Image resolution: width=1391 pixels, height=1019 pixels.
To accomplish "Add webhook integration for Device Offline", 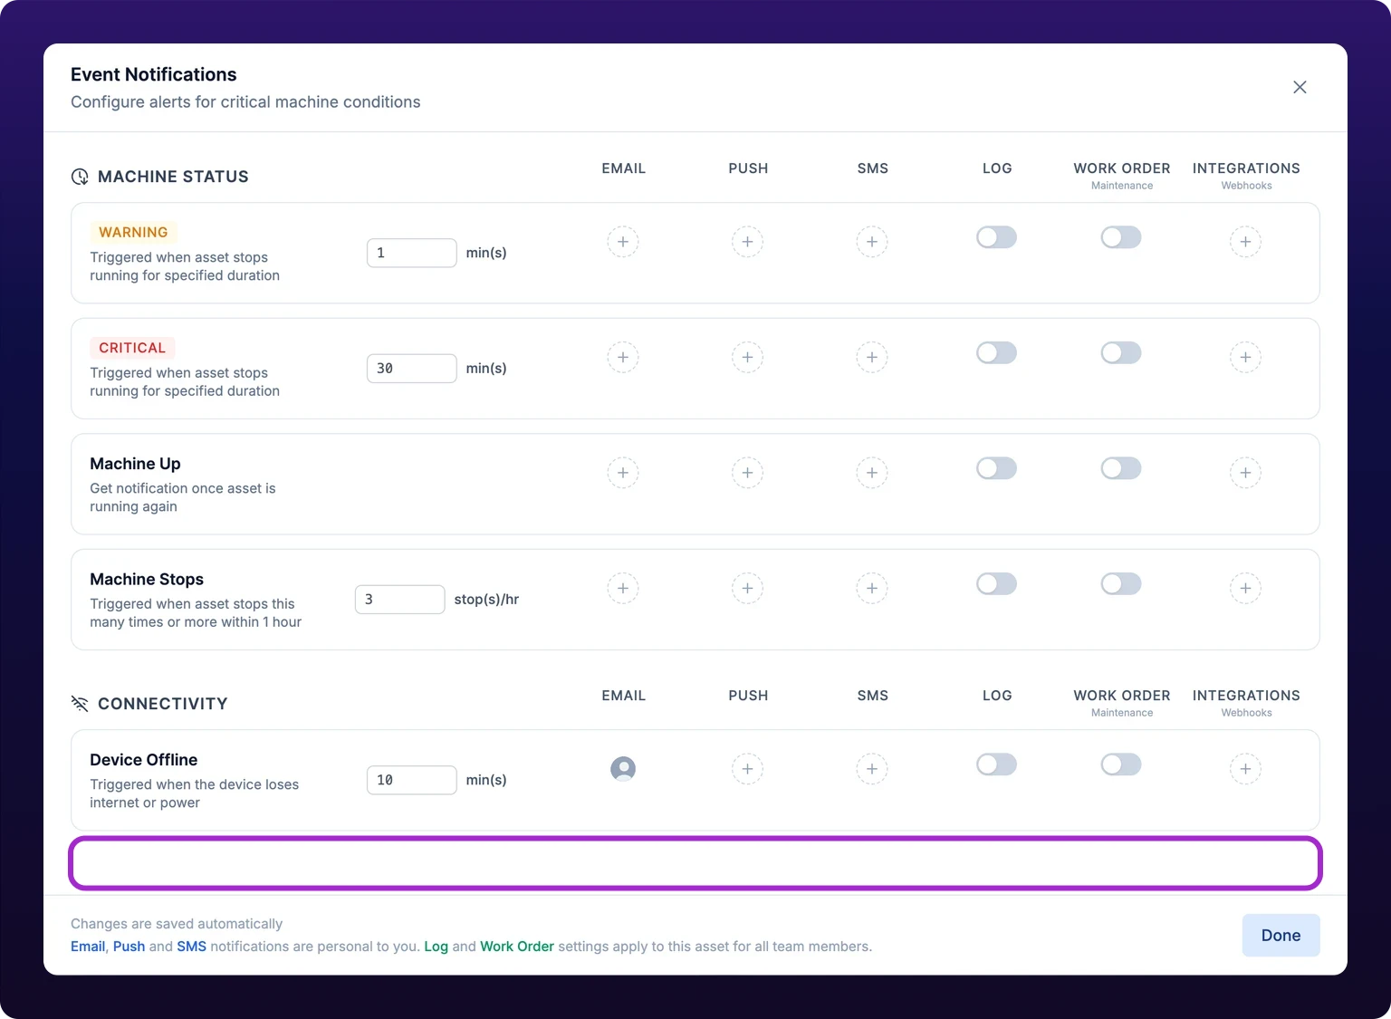I will pyautogui.click(x=1245, y=769).
